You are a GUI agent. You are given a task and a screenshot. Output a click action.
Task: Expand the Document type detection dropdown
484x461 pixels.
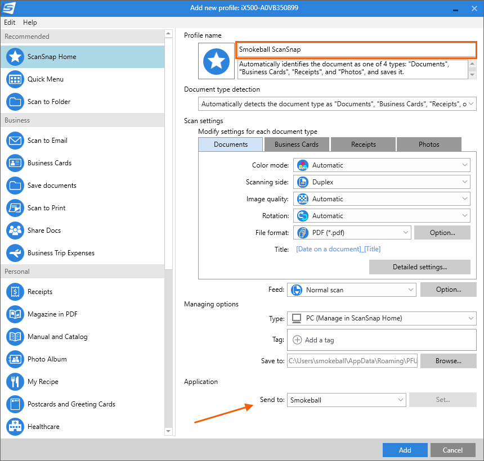(x=337, y=104)
